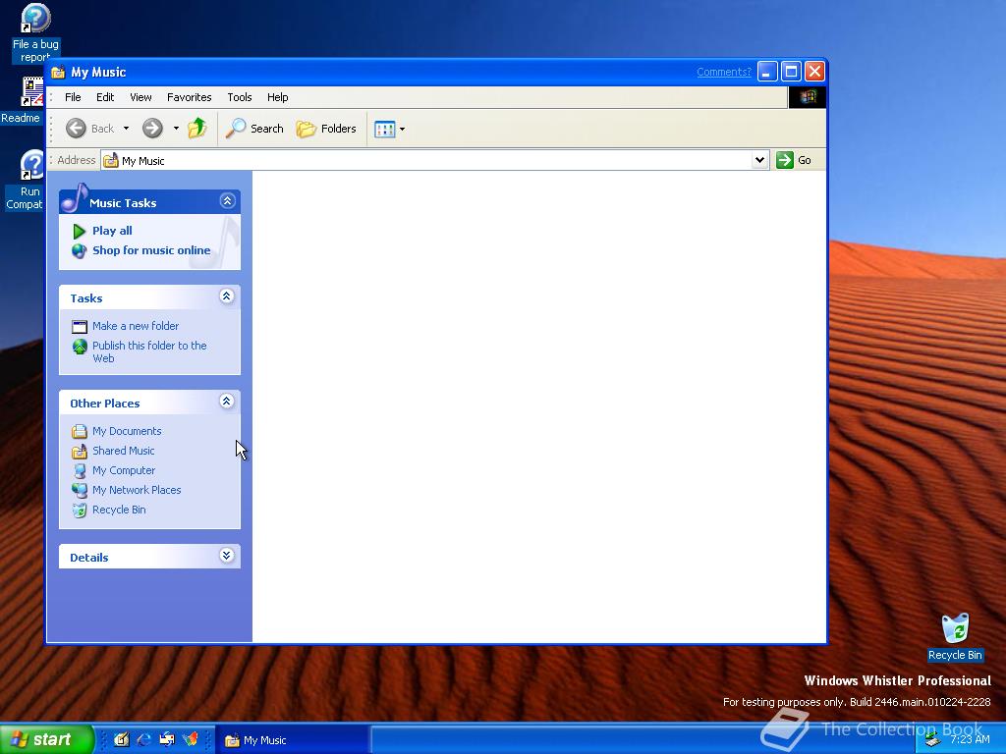
Task: Open My Computer from Other Places
Action: click(x=124, y=470)
